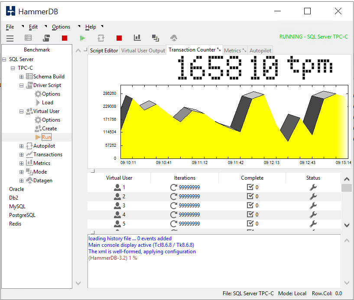This screenshot has width=354, height=300.
Task: Click the Autopilot toolbar icon
Action: [101, 38]
